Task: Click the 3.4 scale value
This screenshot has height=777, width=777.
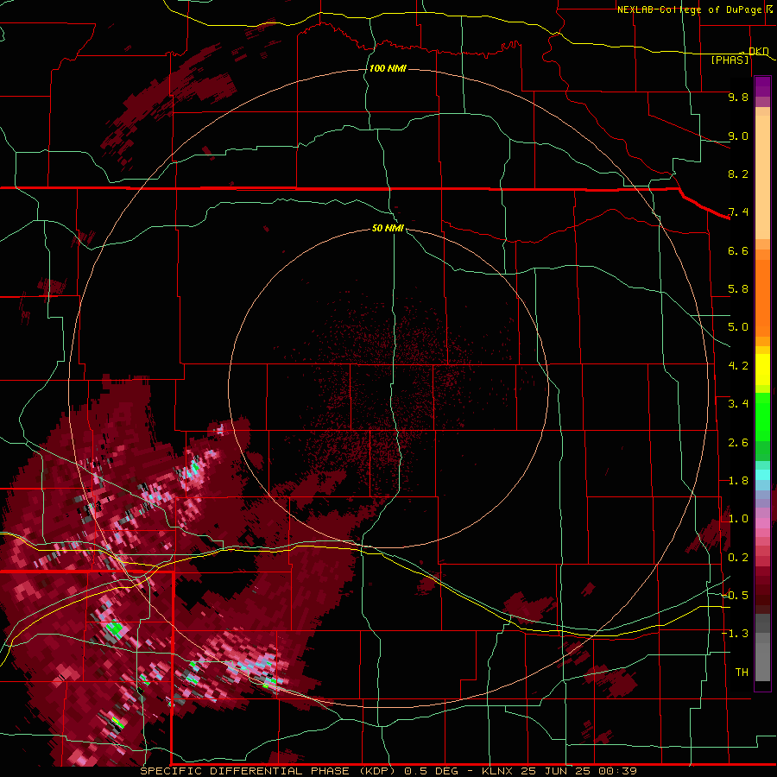Action: point(738,404)
